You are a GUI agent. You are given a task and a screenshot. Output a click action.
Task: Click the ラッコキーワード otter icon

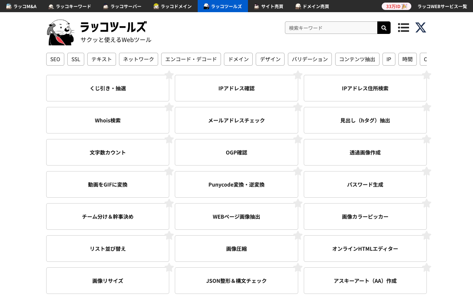[x=50, y=6]
